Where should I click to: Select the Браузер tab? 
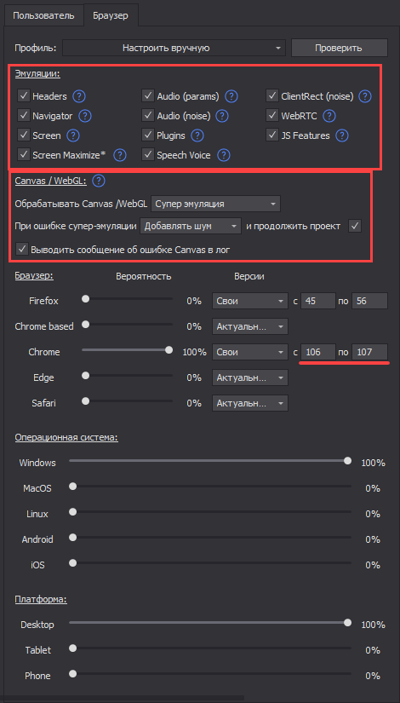(111, 15)
